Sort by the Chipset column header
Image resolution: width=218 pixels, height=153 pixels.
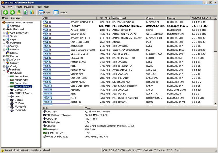coord(156,18)
